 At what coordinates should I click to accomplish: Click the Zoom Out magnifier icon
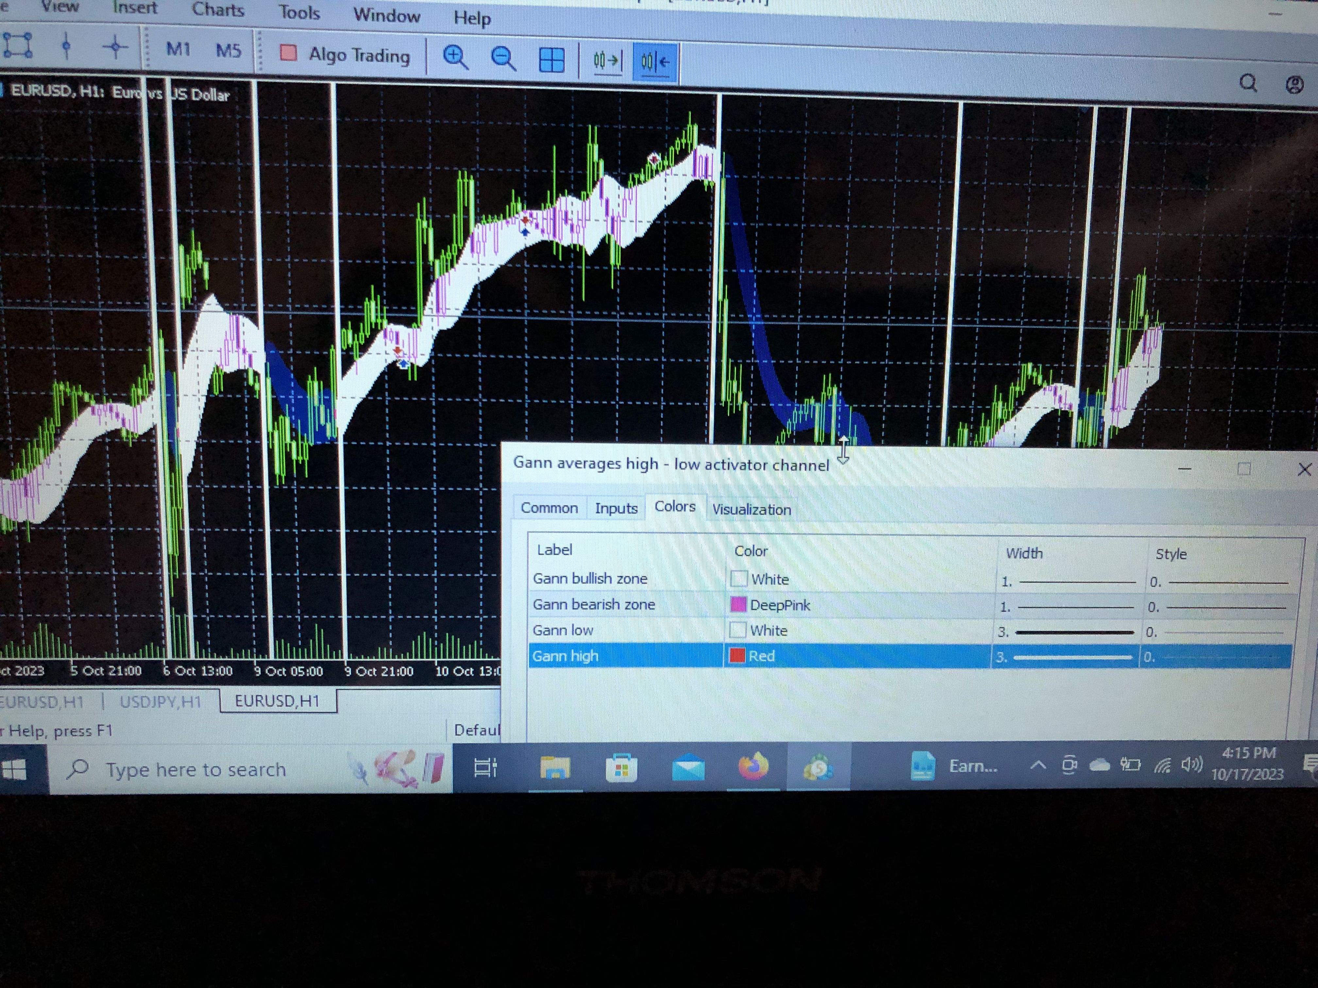[x=503, y=59]
